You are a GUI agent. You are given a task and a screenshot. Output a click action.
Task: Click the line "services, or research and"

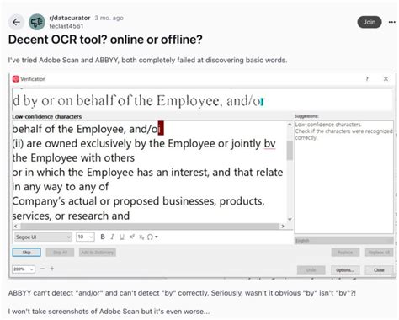(71, 216)
